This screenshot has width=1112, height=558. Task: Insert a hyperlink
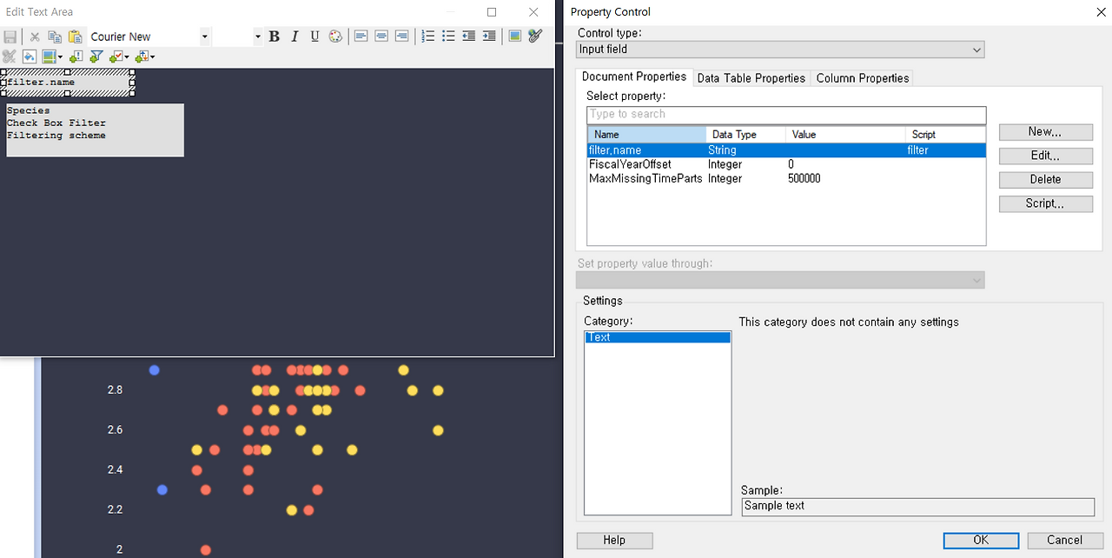[x=533, y=36]
